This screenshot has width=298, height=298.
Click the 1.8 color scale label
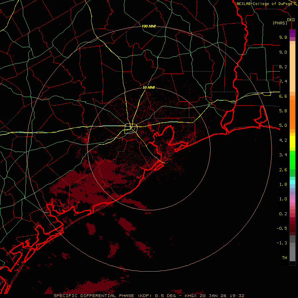pyautogui.click(x=283, y=184)
